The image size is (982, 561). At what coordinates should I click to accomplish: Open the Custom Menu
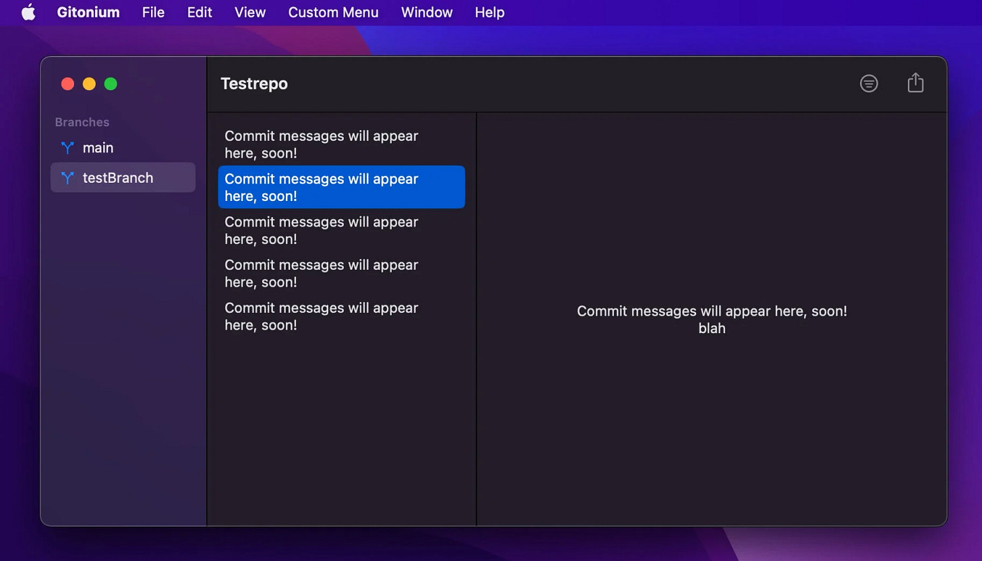tap(333, 12)
